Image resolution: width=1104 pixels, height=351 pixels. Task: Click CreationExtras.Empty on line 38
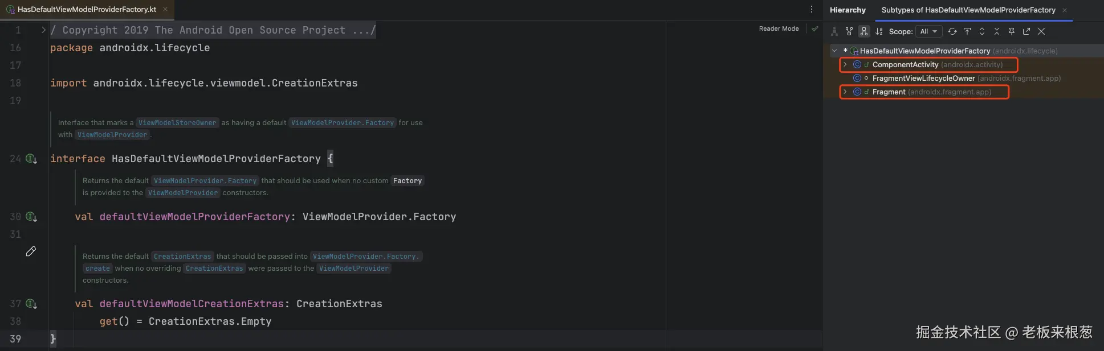[210, 321]
